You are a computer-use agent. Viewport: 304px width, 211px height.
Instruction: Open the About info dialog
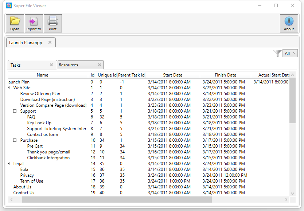coord(289,23)
